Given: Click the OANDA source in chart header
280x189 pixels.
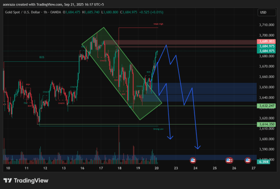Looking at the screenshot, I should 56,12.
